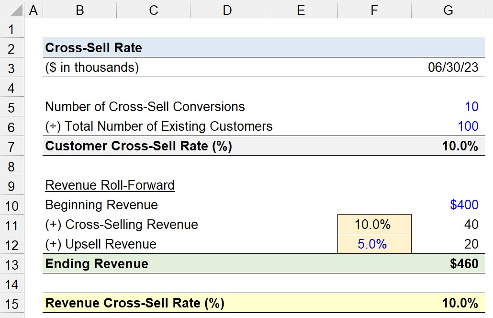Viewport: 493px width, 318px height.
Task: Select column G header
Action: tap(448, 9)
